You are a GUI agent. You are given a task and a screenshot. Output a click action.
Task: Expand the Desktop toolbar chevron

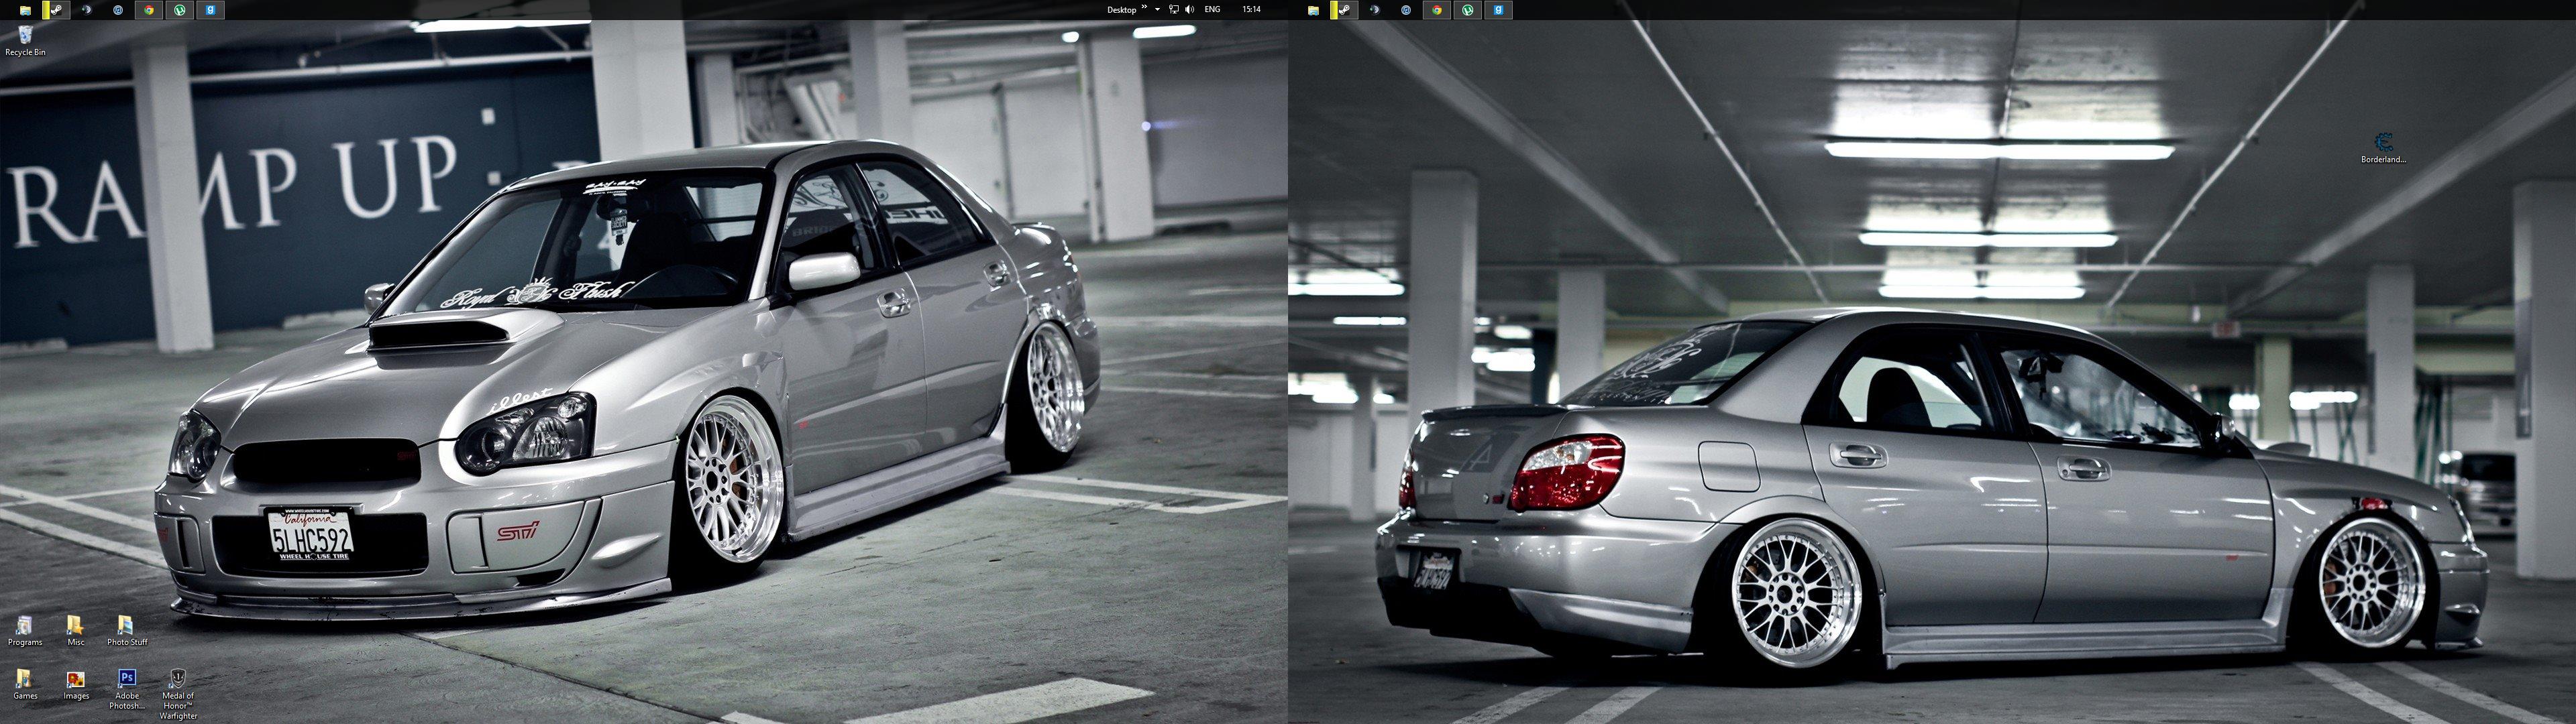click(1144, 8)
